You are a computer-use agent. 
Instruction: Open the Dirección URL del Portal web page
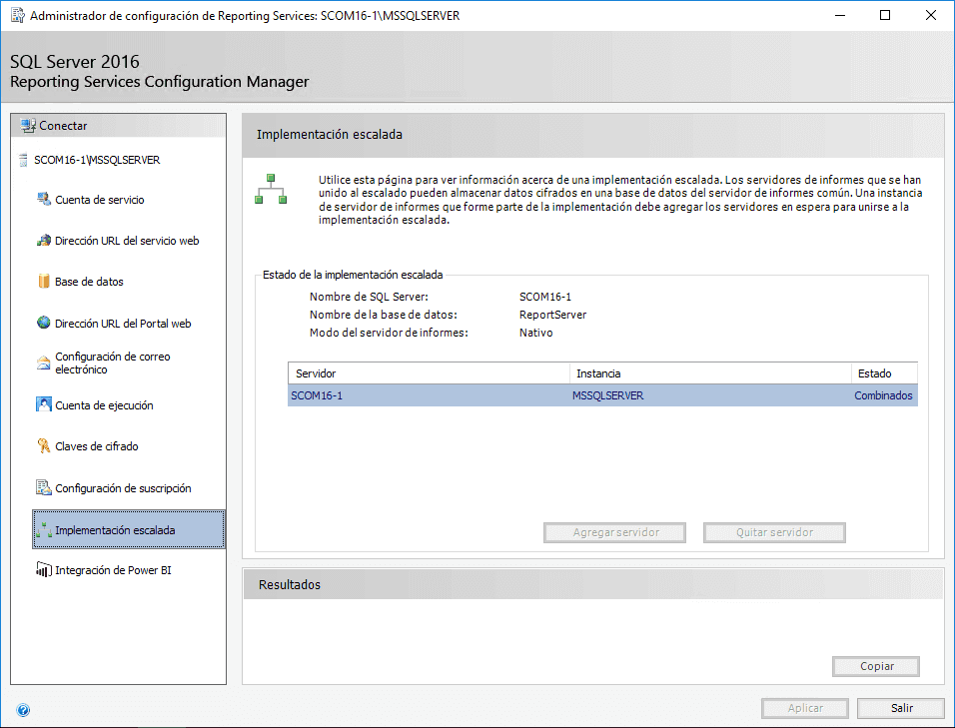123,324
